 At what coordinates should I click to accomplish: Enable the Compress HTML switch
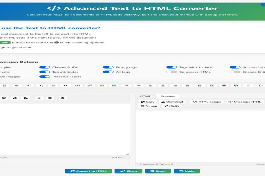172,72
